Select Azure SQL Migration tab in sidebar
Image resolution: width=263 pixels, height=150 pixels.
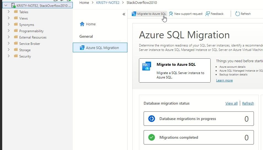(x=100, y=48)
